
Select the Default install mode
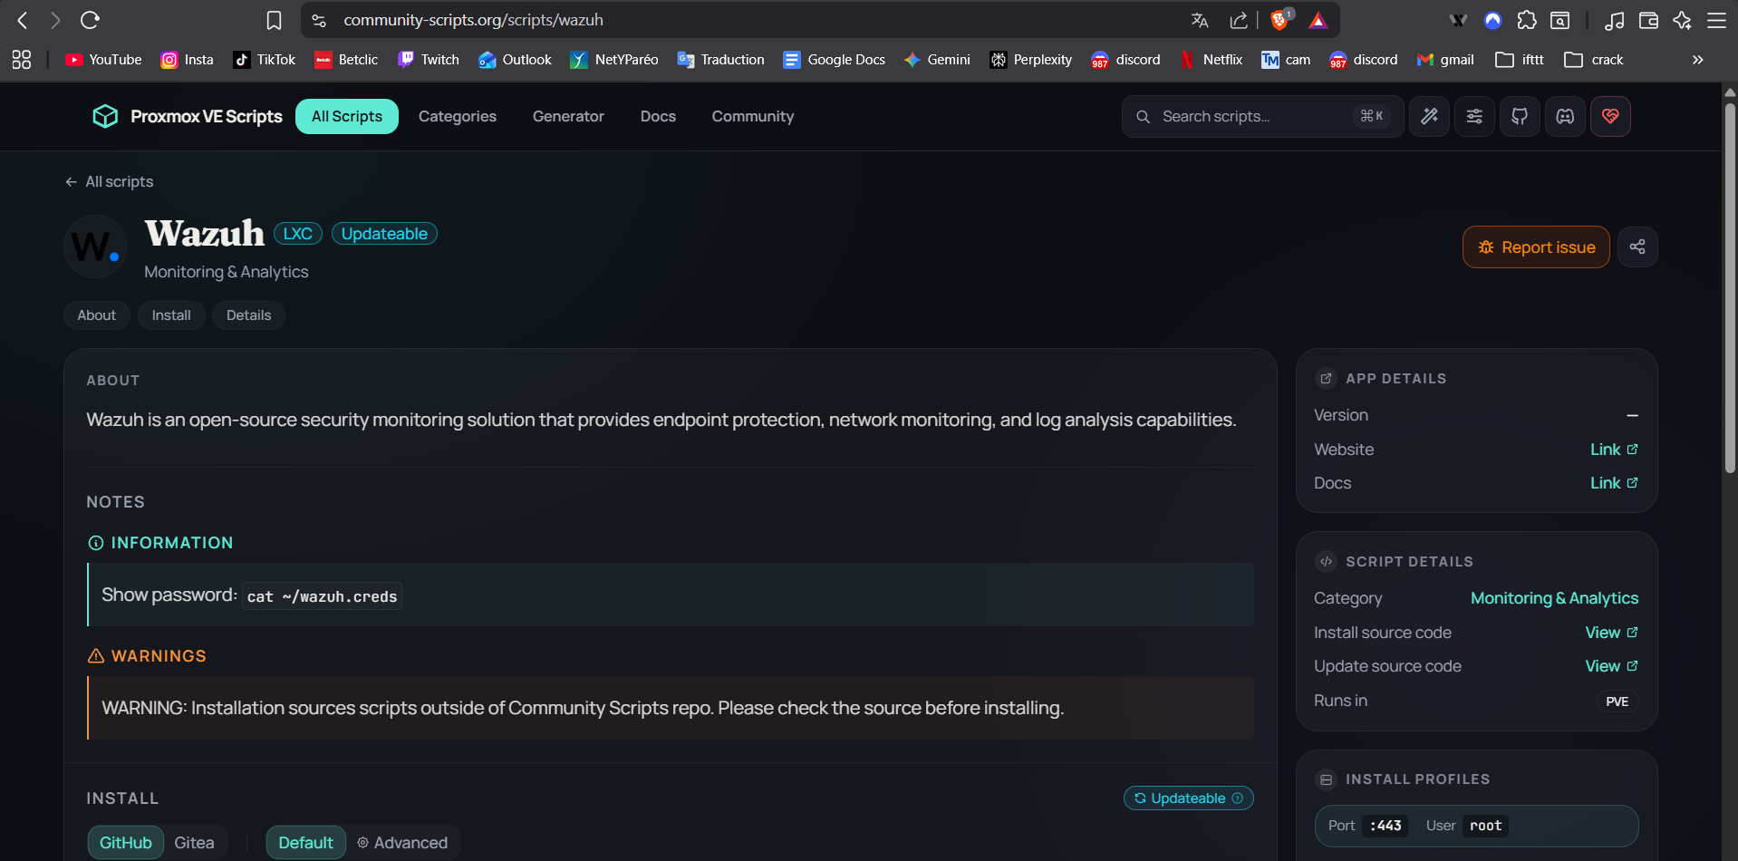tap(306, 843)
